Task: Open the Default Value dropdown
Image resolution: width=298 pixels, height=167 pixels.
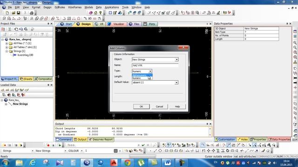Action: tap(176, 83)
